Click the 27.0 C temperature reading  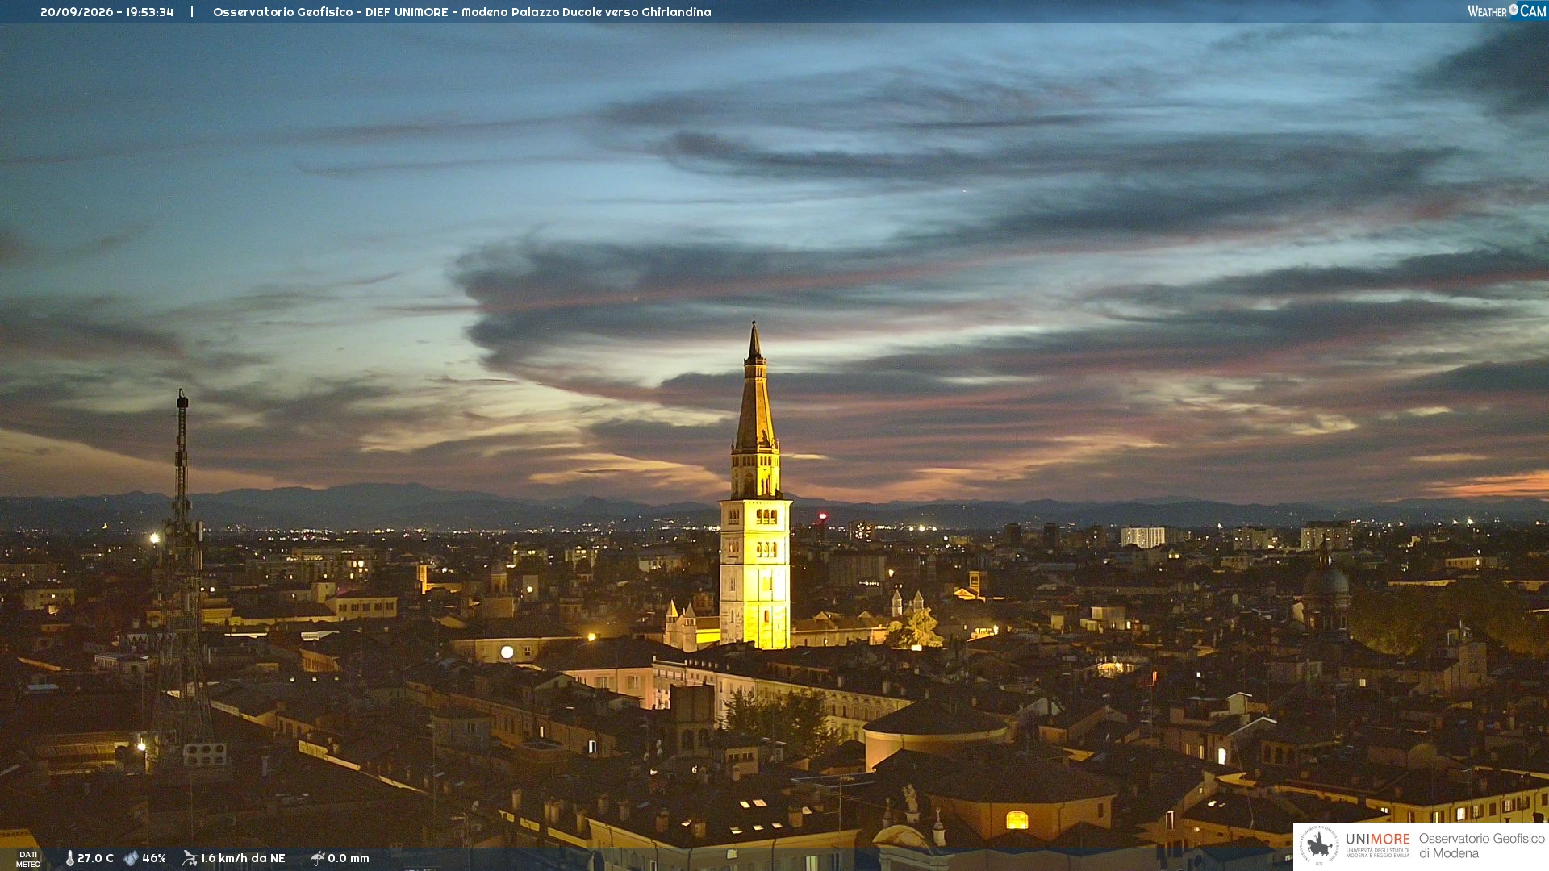[x=95, y=858]
